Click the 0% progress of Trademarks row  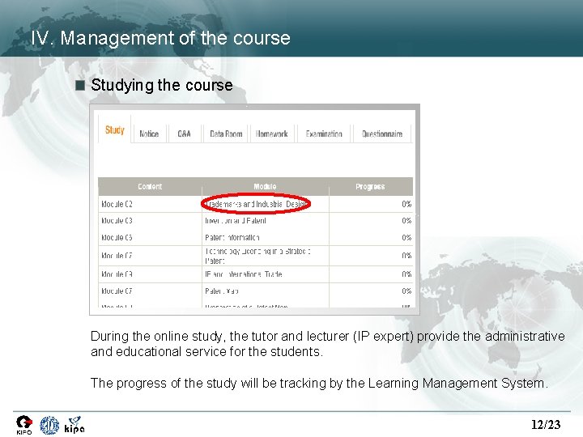pos(406,204)
